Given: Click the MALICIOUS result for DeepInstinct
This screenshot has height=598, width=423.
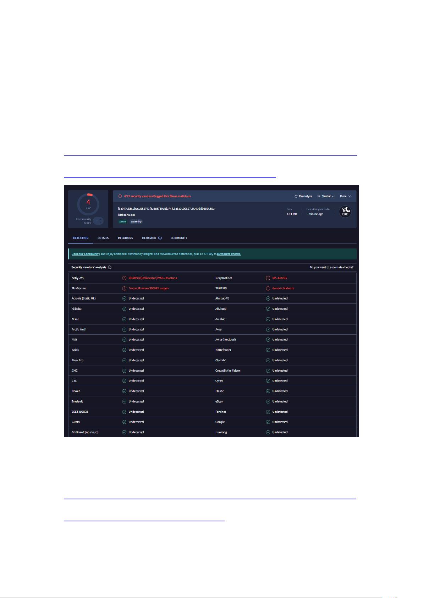Looking at the screenshot, I should coord(280,278).
